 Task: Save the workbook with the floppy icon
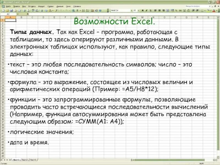click(11, 10)
